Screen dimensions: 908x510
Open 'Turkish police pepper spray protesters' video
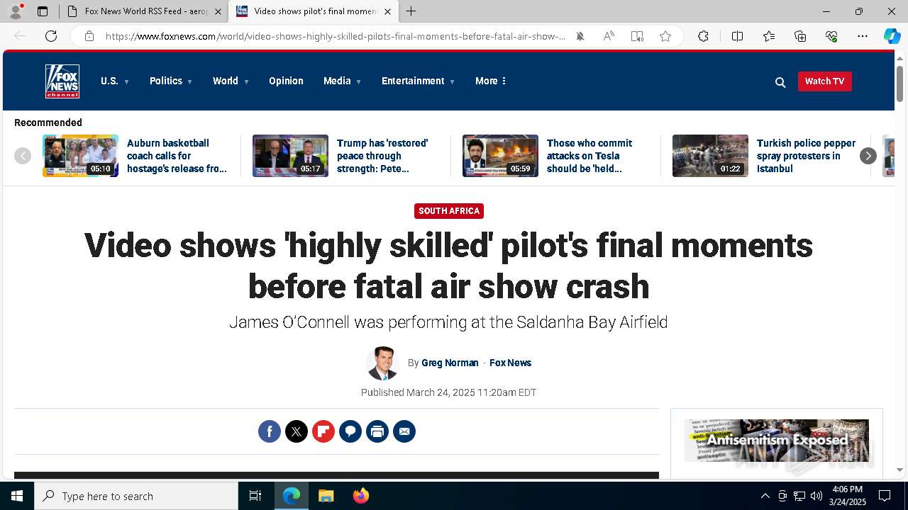807,156
